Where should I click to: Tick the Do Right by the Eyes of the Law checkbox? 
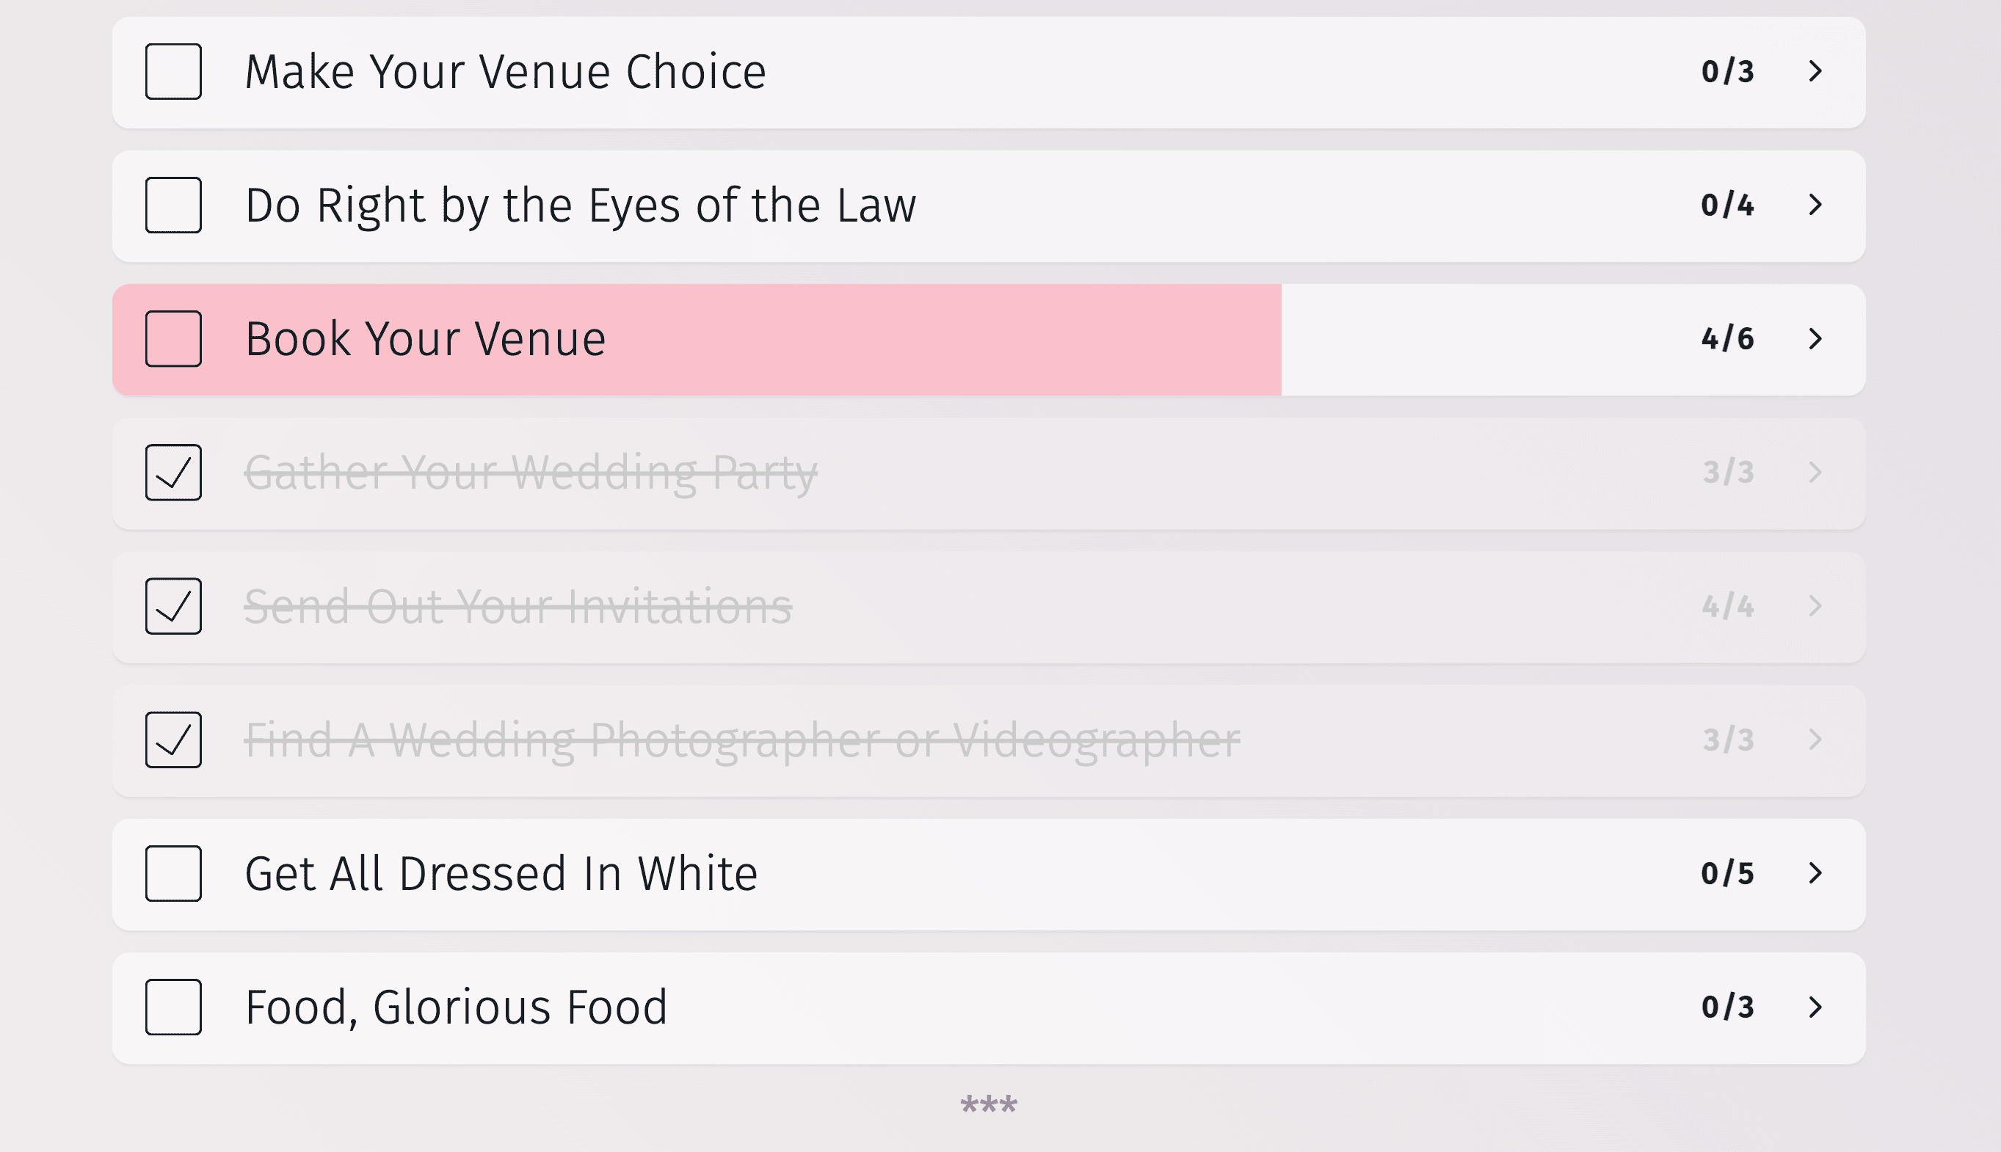[173, 205]
